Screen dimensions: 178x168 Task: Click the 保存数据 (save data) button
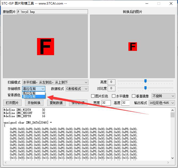pyautogui.click(x=78, y=103)
